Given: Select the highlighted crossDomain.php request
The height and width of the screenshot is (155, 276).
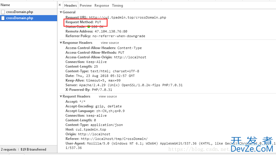Looking at the screenshot, I should coord(28,18).
